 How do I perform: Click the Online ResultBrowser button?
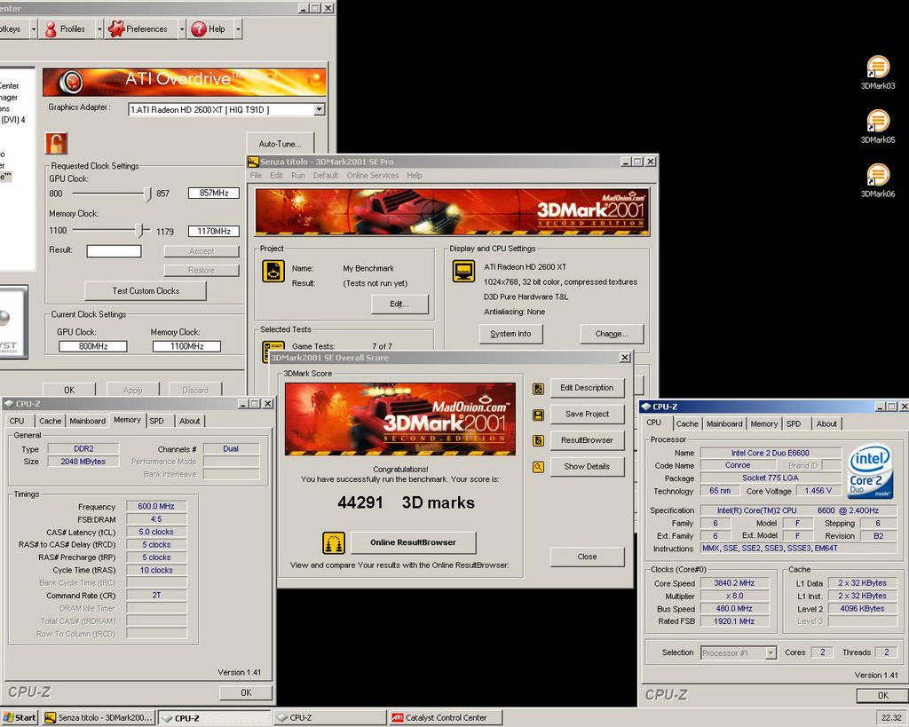coord(414,542)
